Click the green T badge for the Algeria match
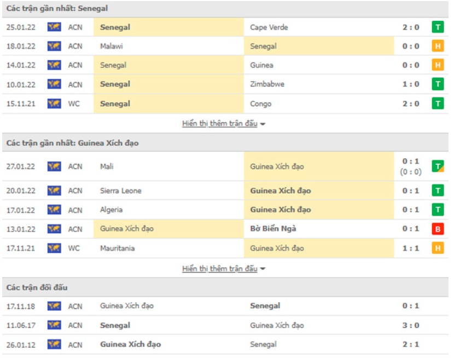The width and height of the screenshot is (460, 358). click(437, 210)
